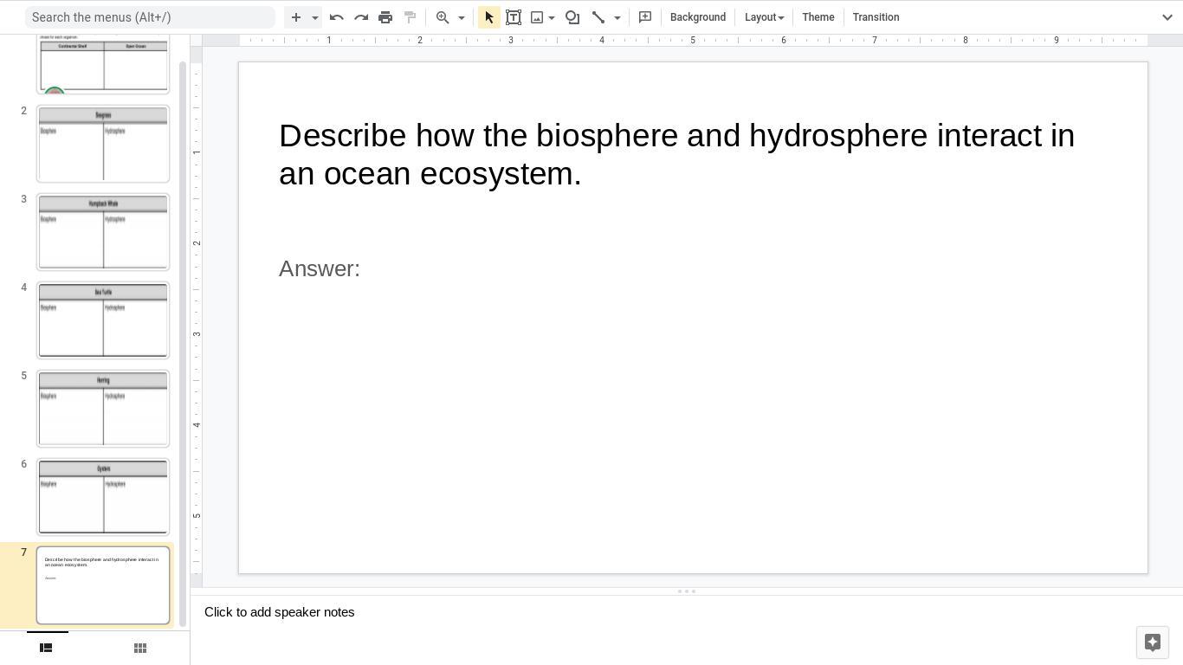Screen dimensions: 1183x665
Task: Switch to grid view
Action: pyautogui.click(x=140, y=648)
